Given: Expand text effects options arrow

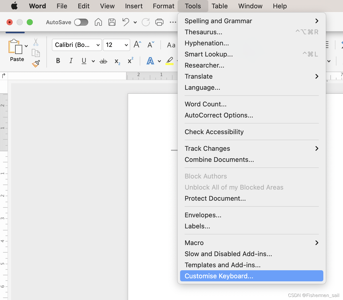Looking at the screenshot, I should click(x=159, y=61).
